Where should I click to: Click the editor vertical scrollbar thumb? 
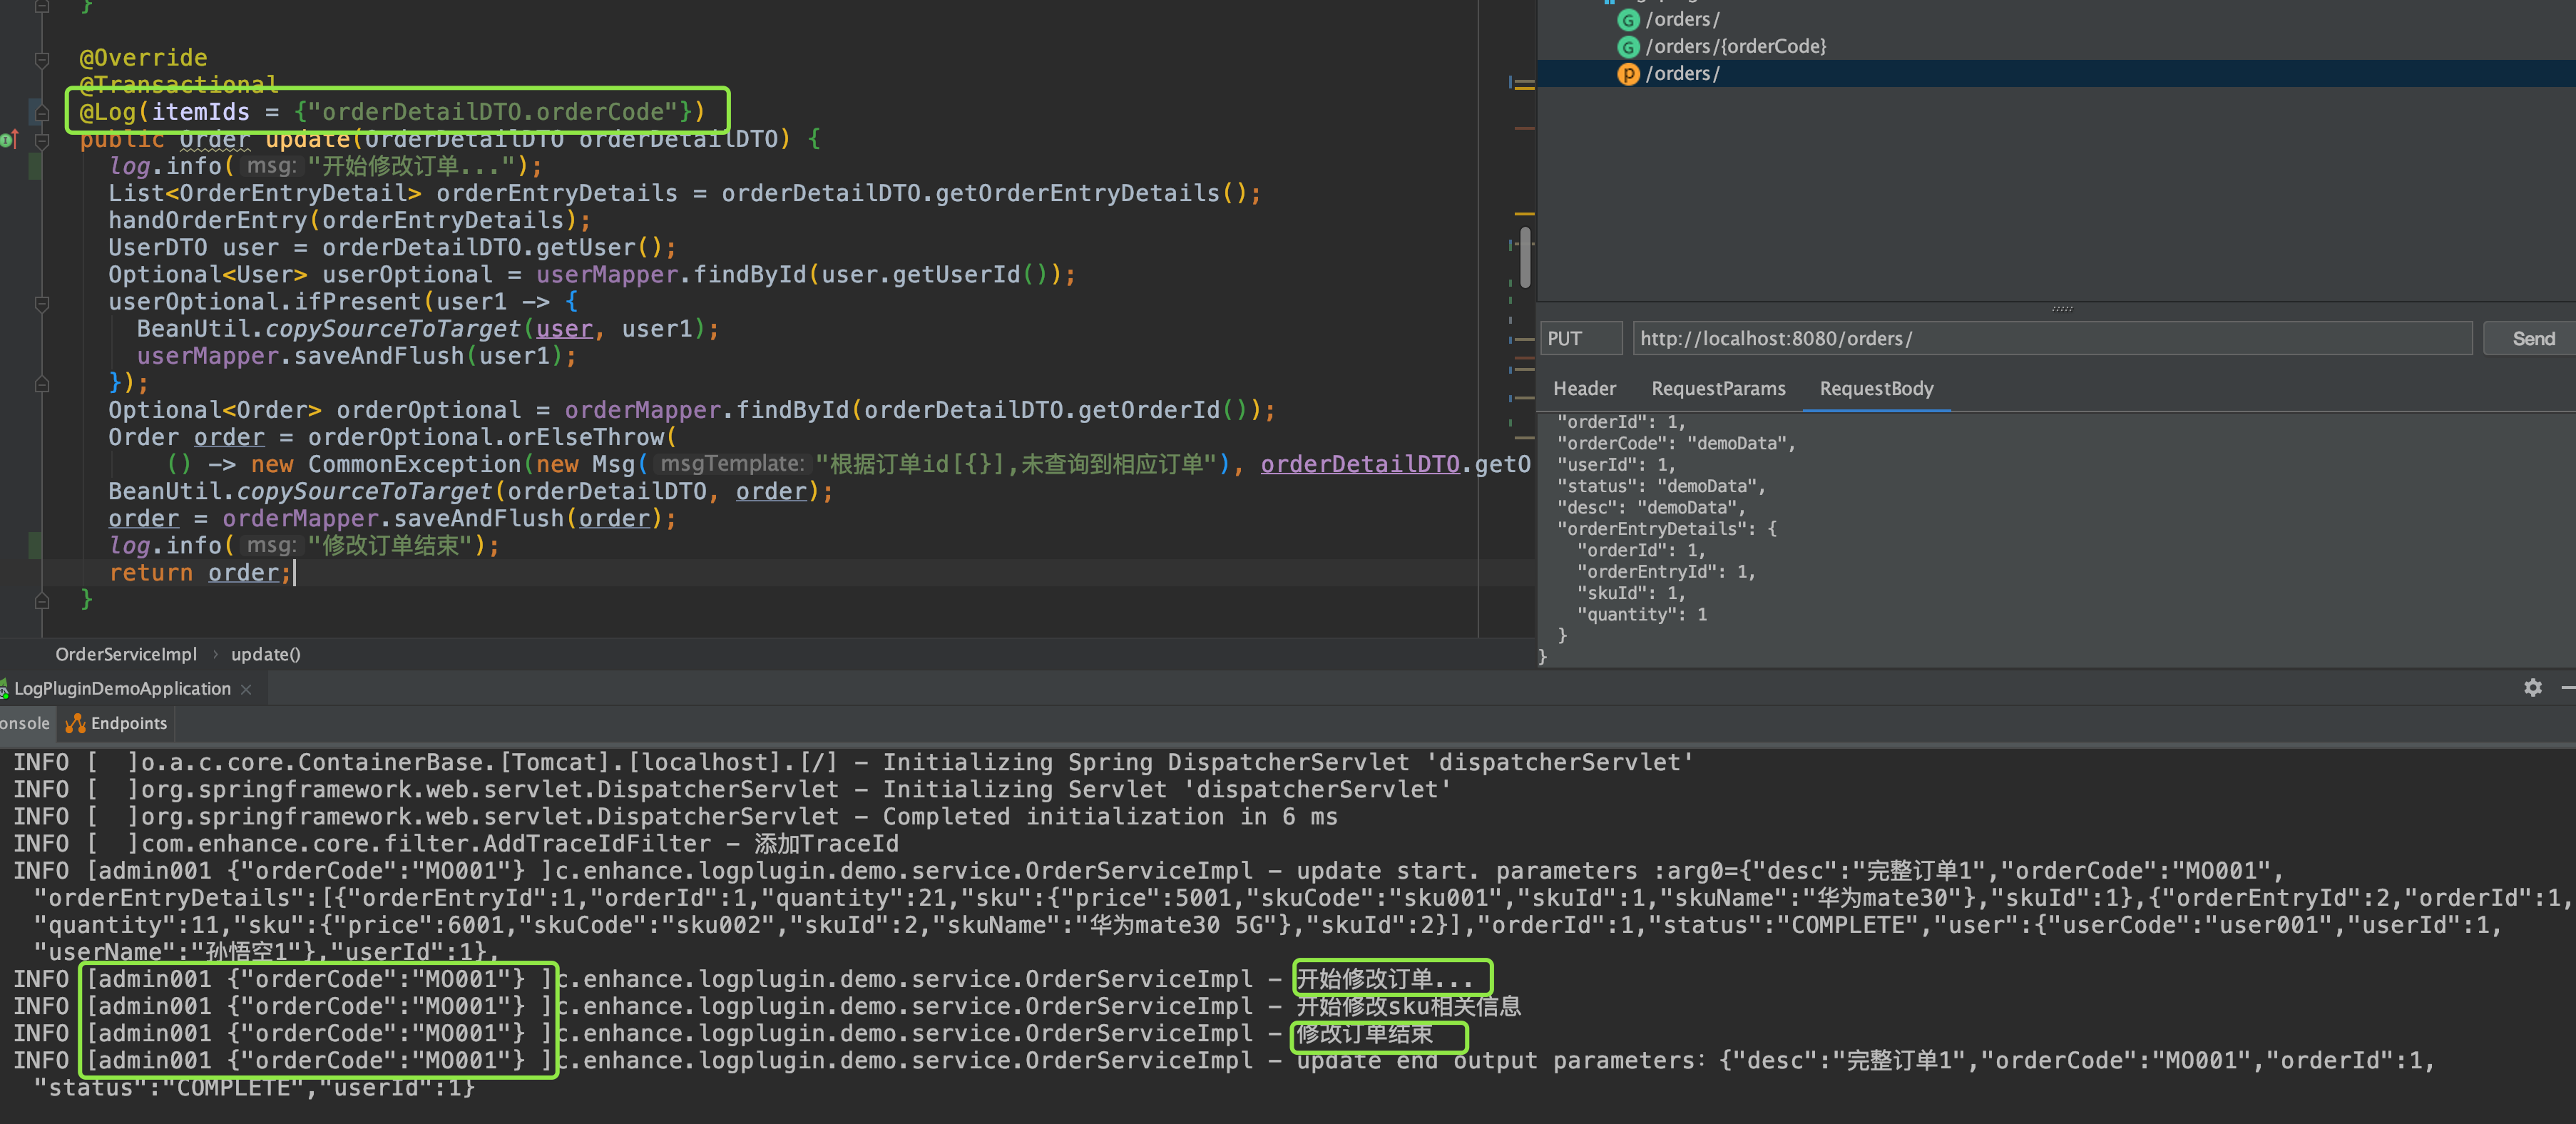click(x=1525, y=257)
